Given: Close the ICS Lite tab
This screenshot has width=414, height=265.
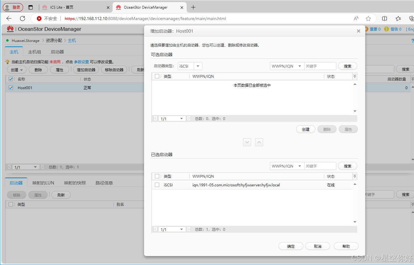Looking at the screenshot, I should [x=108, y=7].
